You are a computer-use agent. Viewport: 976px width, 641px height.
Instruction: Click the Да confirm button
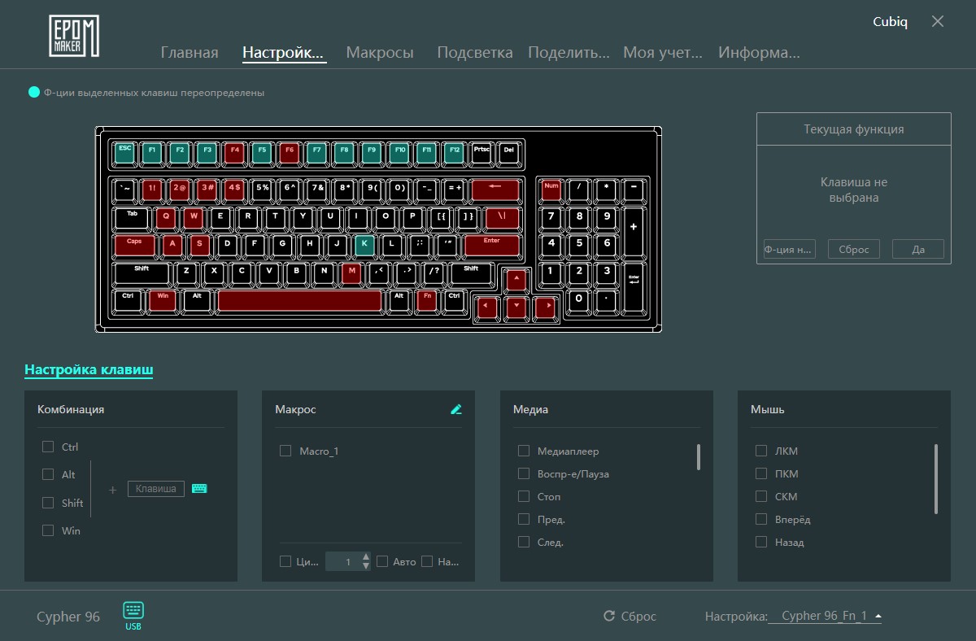pos(918,250)
